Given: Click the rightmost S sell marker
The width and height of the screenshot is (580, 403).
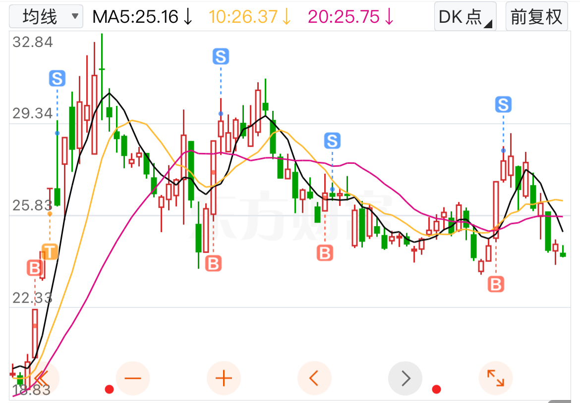Looking at the screenshot, I should 504,104.
